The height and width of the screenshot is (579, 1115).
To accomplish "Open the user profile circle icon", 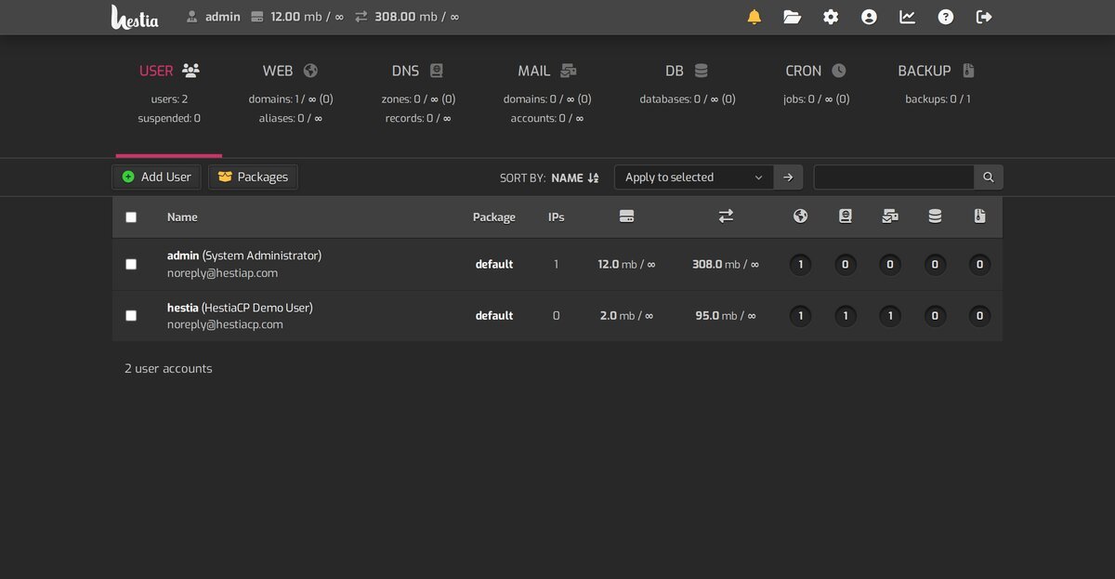I will (869, 17).
